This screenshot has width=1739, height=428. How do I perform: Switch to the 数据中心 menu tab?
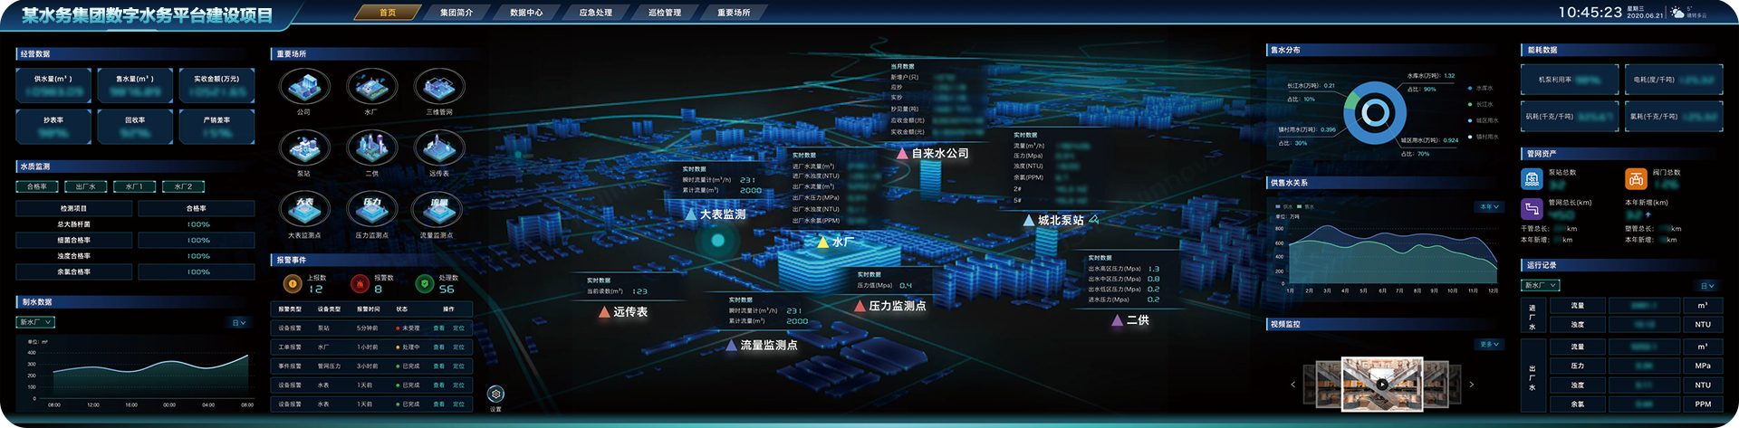pyautogui.click(x=526, y=13)
